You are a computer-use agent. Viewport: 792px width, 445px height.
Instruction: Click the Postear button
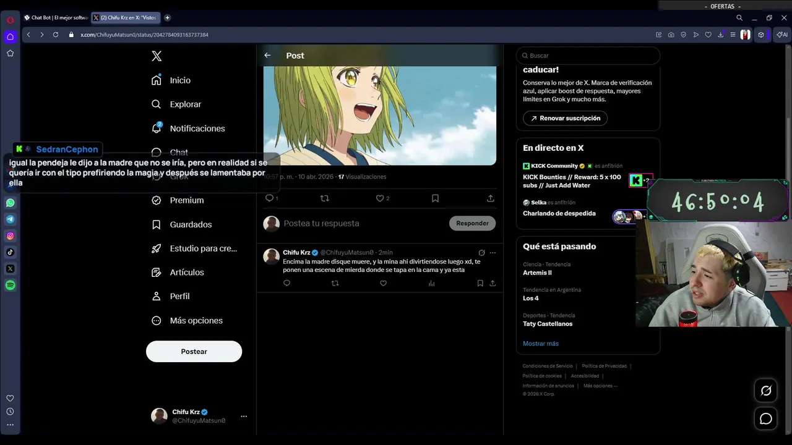(x=194, y=351)
